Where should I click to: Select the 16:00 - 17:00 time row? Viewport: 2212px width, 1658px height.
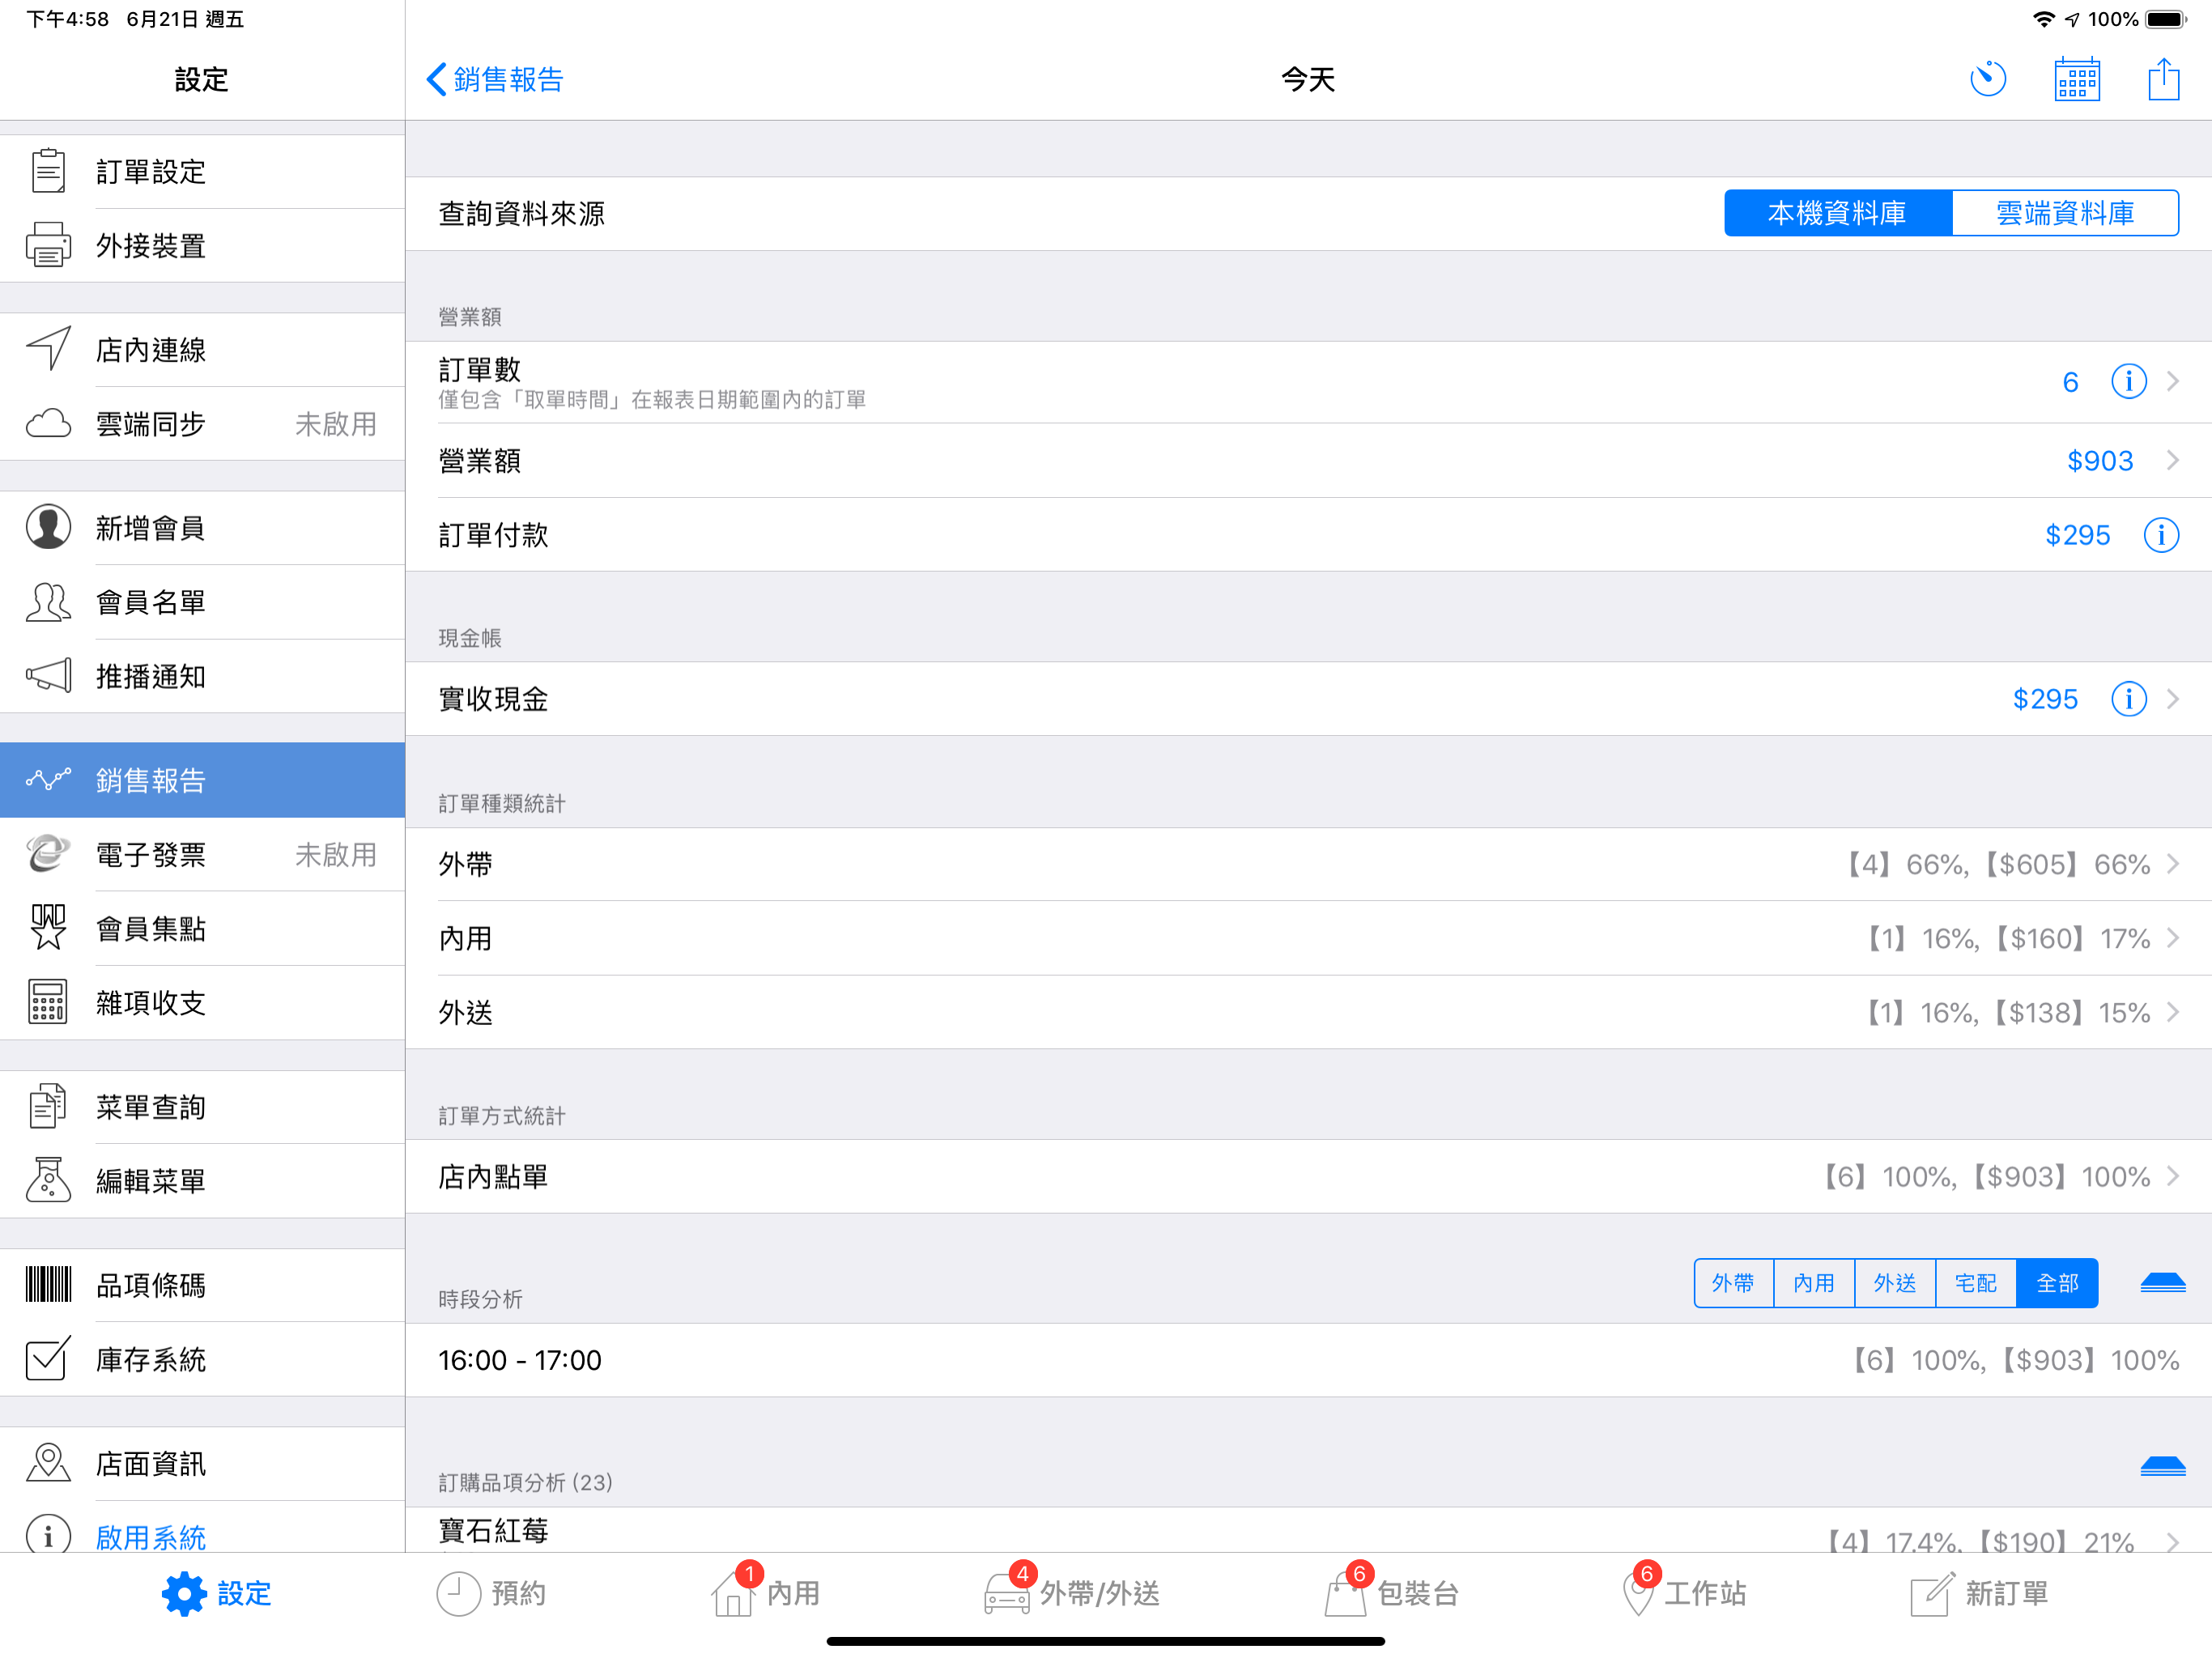click(1308, 1360)
